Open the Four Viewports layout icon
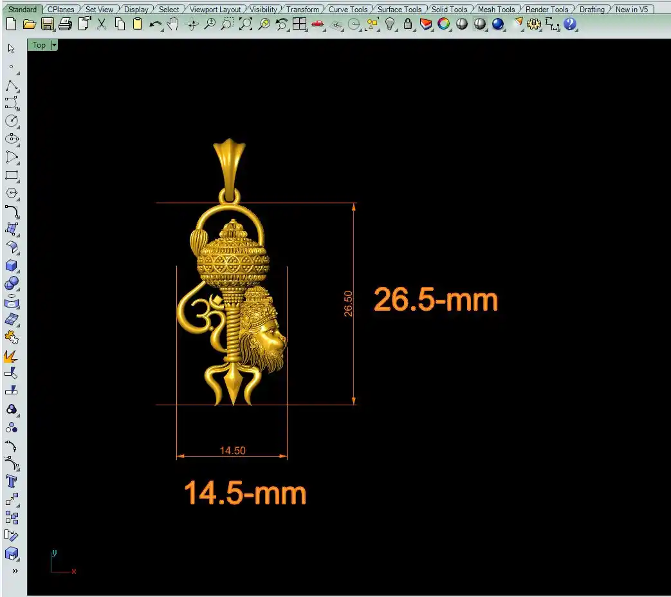The width and height of the screenshot is (671, 597). tap(299, 24)
